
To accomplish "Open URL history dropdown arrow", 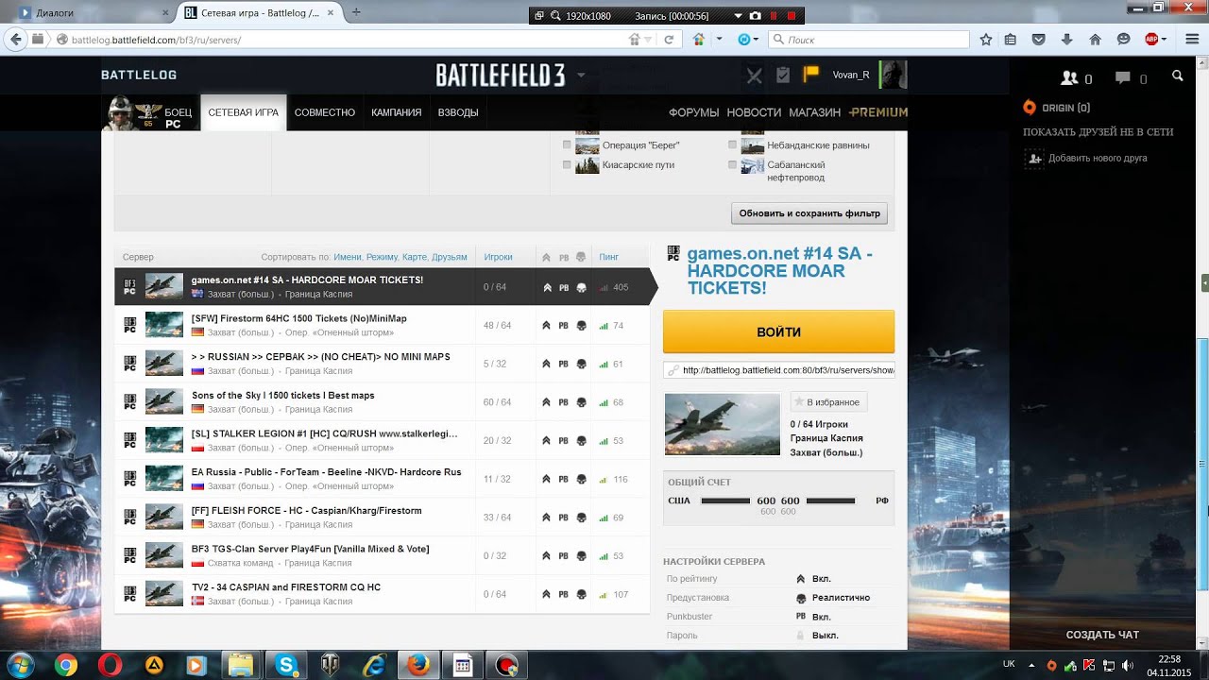I will [650, 40].
